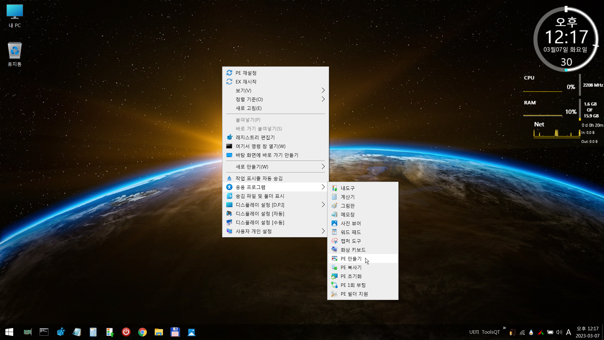Select 디스플레이 설정 [자동]
Image resolution: width=604 pixels, height=340 pixels.
pos(275,213)
